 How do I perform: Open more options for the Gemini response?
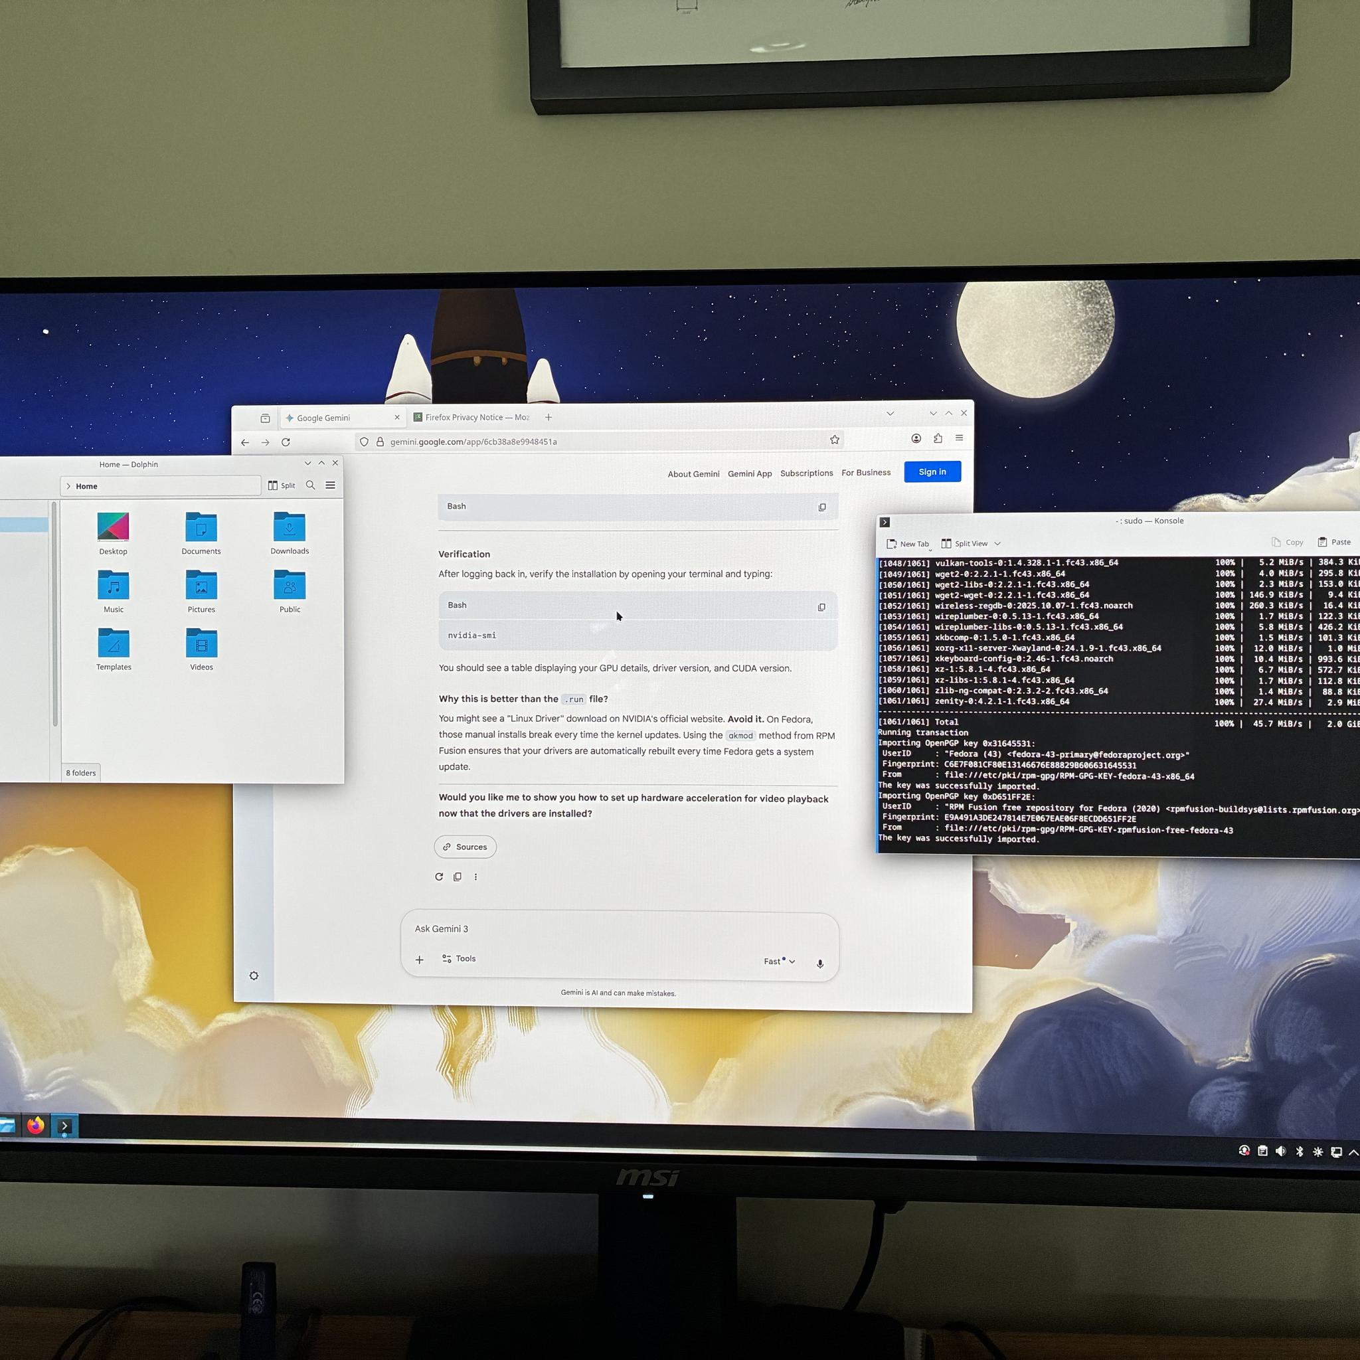click(476, 877)
